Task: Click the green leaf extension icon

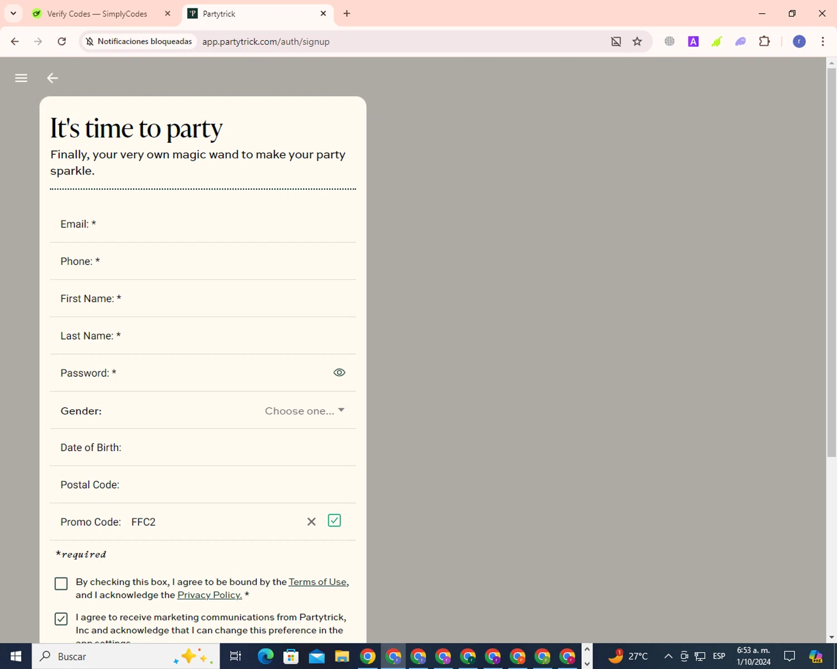Action: (x=717, y=41)
